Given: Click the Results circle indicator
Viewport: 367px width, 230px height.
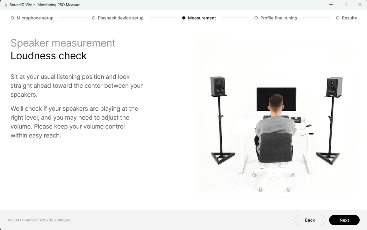Looking at the screenshot, I should click(x=337, y=18).
